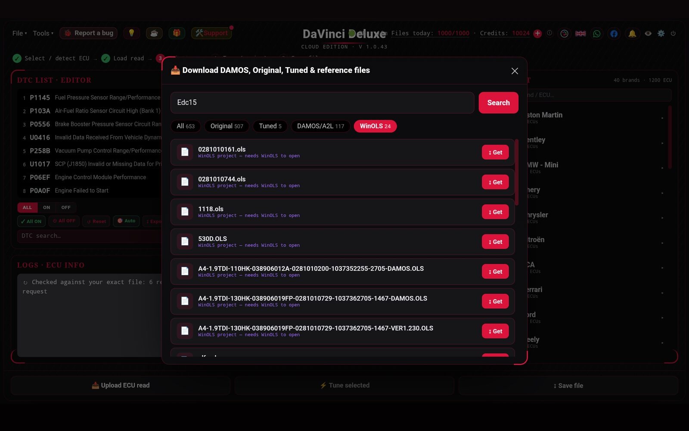The width and height of the screenshot is (689, 431).
Task: Click the green check next to Load read
Action: 106,58
